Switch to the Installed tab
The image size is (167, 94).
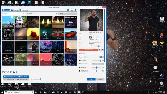(x=6, y=10)
